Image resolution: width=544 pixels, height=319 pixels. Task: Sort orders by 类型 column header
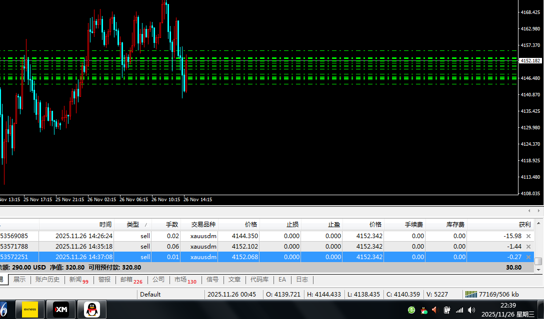tap(133, 225)
